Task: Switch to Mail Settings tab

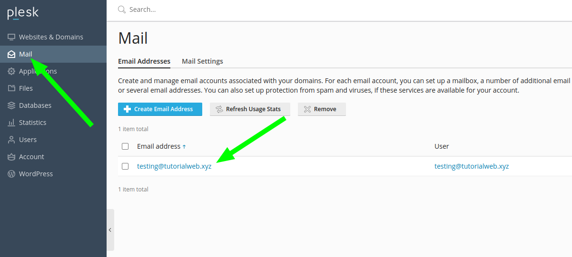Action: [202, 61]
